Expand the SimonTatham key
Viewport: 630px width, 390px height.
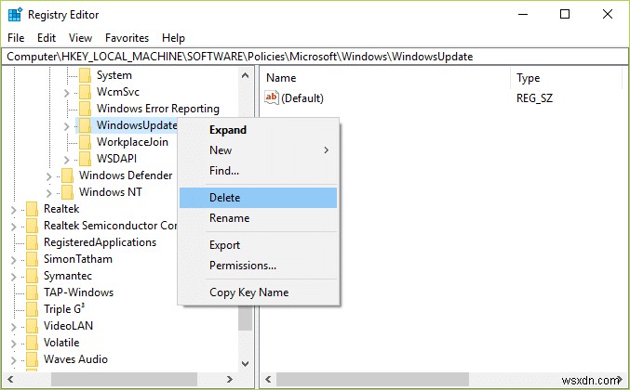click(x=13, y=259)
